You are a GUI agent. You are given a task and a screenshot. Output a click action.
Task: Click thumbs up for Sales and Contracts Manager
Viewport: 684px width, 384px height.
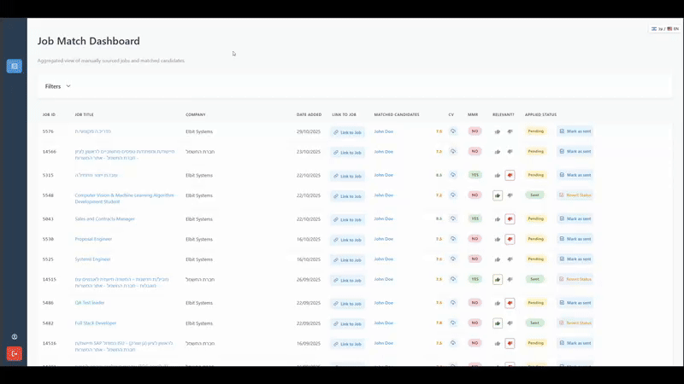[x=498, y=218]
